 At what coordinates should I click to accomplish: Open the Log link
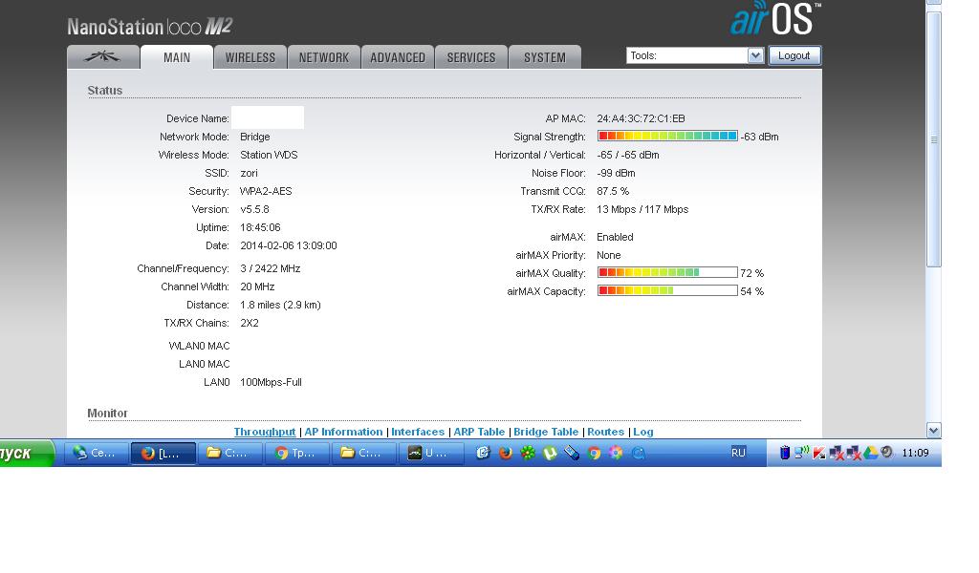(x=643, y=432)
